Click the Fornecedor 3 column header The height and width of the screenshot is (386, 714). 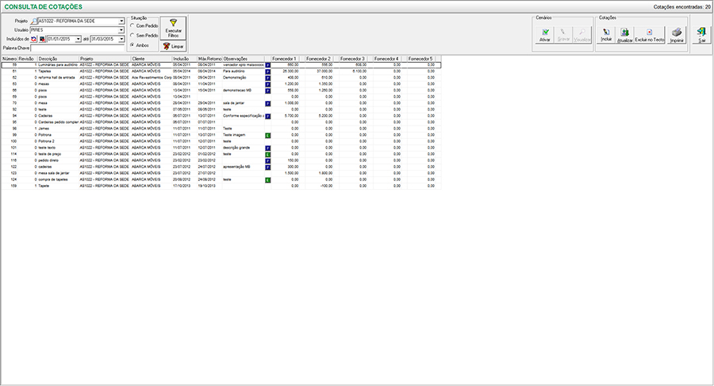click(353, 59)
